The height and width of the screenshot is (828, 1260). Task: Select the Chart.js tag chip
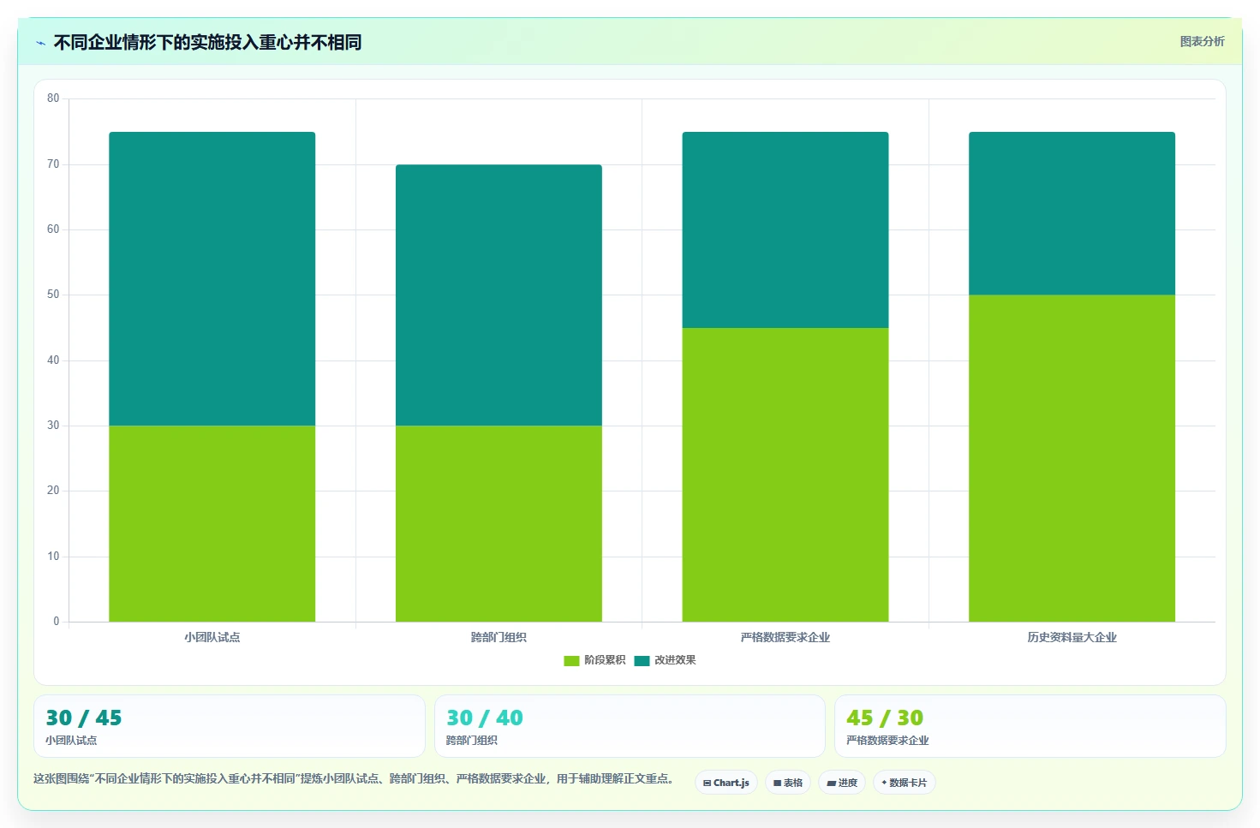pyautogui.click(x=726, y=783)
